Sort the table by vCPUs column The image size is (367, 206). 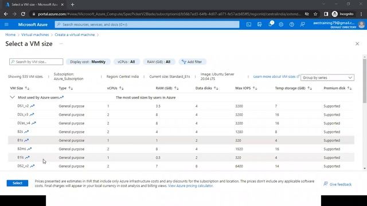click(115, 88)
